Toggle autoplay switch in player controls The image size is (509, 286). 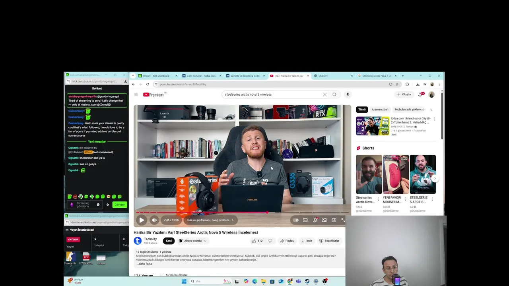click(296, 220)
